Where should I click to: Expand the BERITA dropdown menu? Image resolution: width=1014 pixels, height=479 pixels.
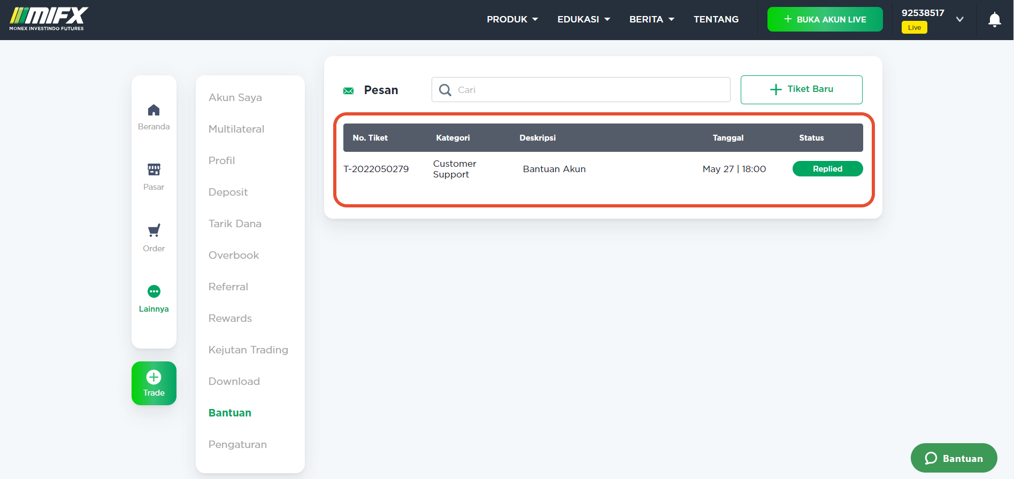pyautogui.click(x=651, y=19)
